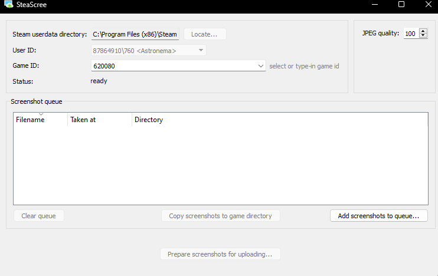Open the Game ID dropdown arrow
Viewport: 438px width, 276px height.
click(262, 66)
